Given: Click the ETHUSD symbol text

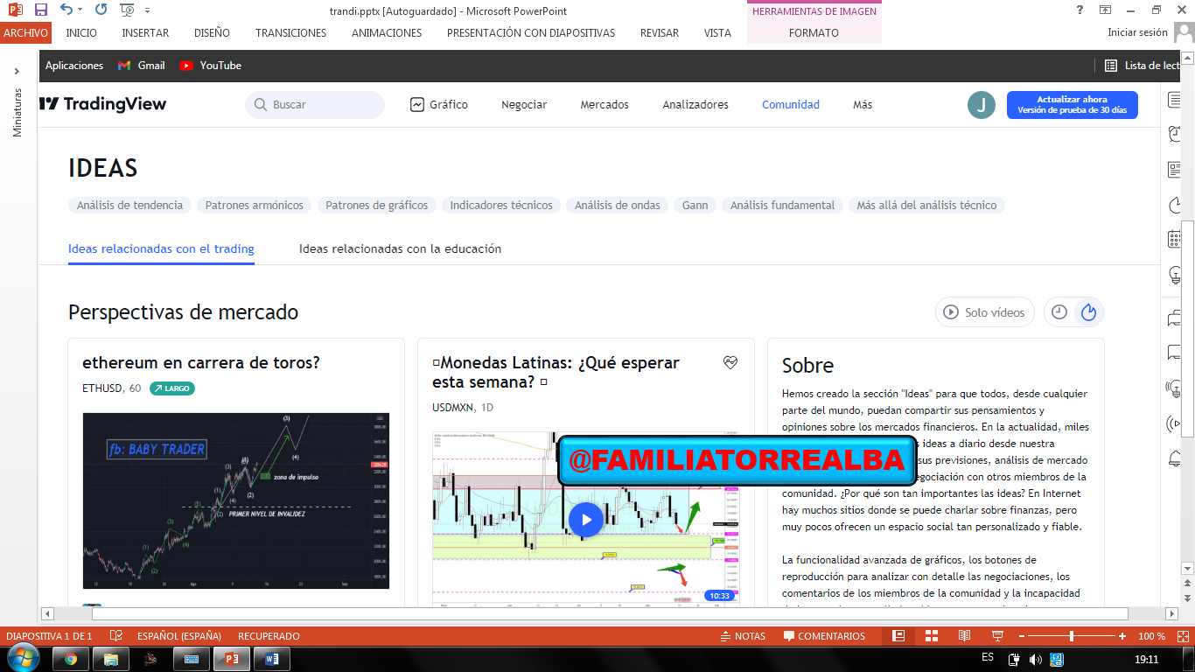Looking at the screenshot, I should [x=102, y=388].
